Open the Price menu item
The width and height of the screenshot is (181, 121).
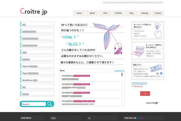tap(105, 13)
